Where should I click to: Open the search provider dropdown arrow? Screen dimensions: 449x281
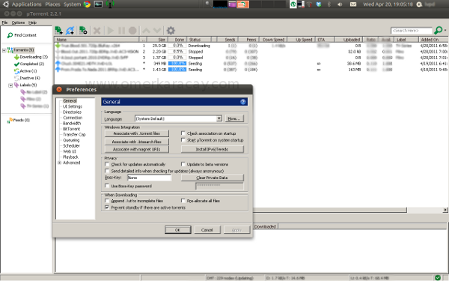coord(445,30)
